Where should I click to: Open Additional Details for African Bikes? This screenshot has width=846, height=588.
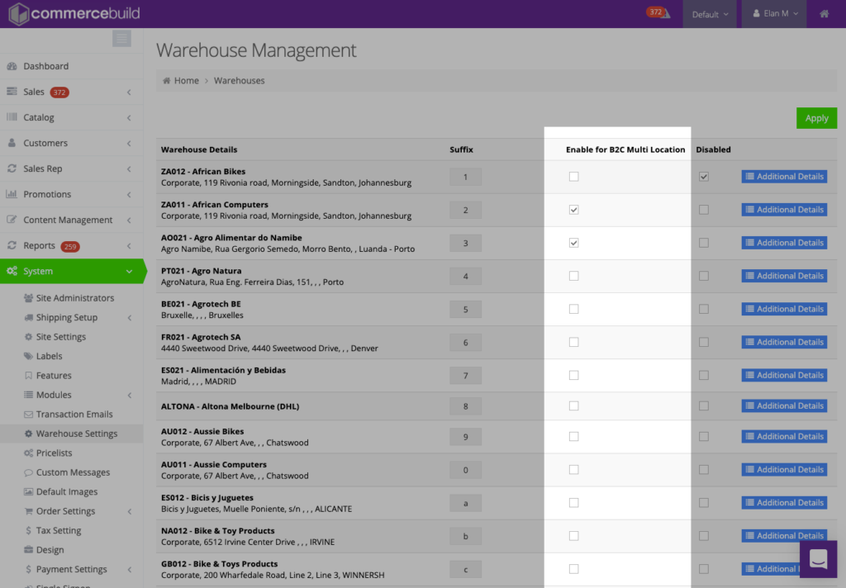click(x=783, y=176)
